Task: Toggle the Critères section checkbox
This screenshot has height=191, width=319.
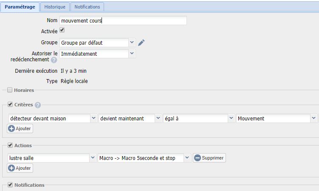Action: [x=10, y=105]
